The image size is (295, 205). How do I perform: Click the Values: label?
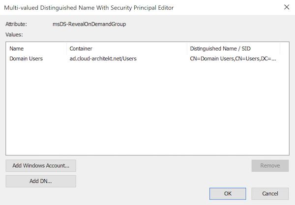(14, 34)
